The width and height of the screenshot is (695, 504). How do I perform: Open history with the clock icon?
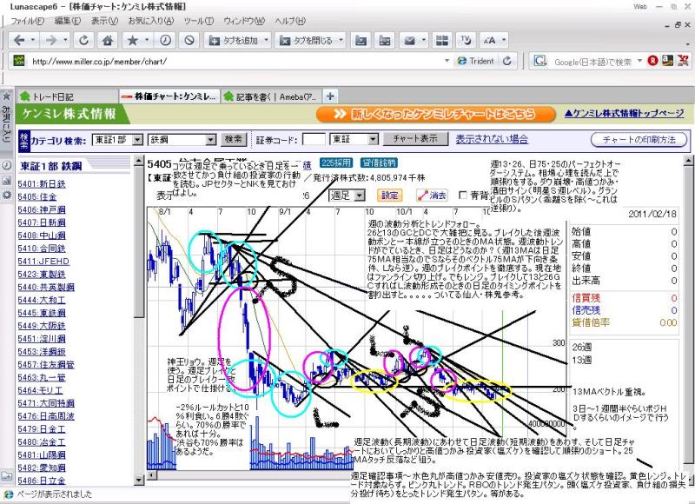pos(166,40)
